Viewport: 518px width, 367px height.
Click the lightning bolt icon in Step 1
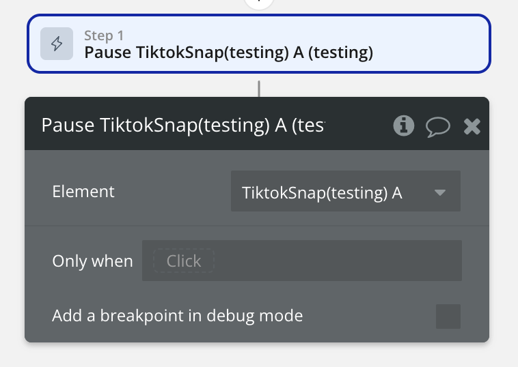tap(57, 44)
